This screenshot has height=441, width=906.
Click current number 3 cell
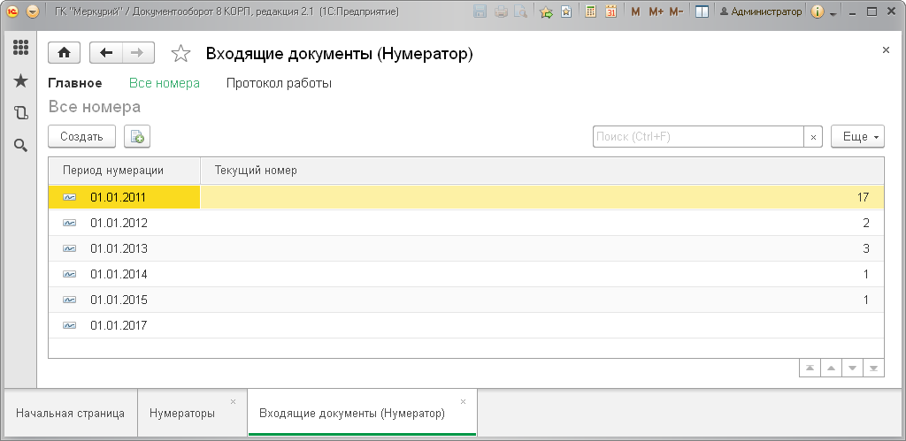542,249
